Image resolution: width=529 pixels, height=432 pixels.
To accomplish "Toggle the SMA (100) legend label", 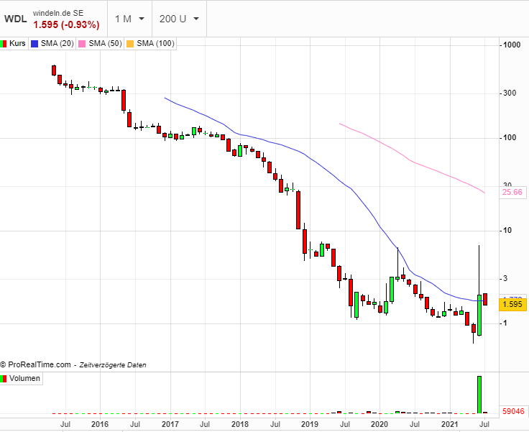I will (156, 44).
